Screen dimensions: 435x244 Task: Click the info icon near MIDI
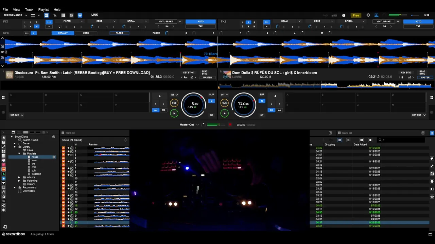pyautogui.click(x=344, y=15)
